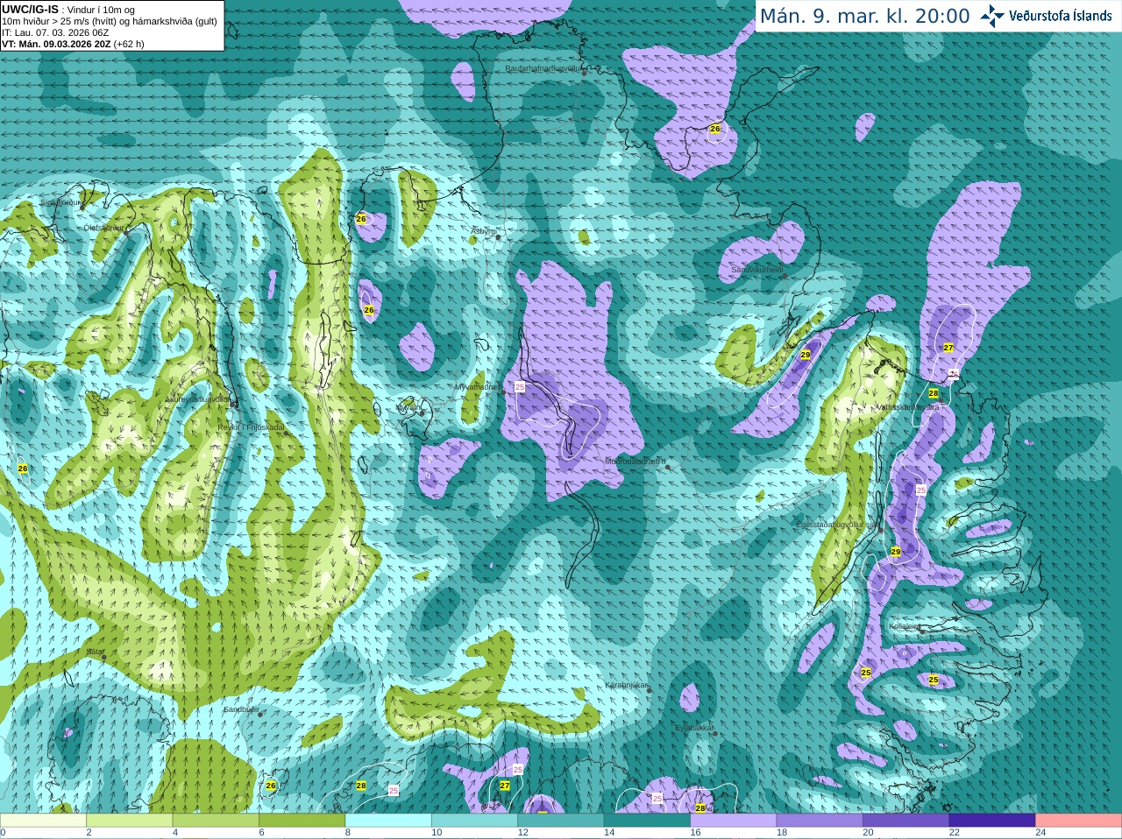Click the Kárahnjúkar station label
Image resolution: width=1122 pixels, height=839 pixels.
tap(627, 685)
